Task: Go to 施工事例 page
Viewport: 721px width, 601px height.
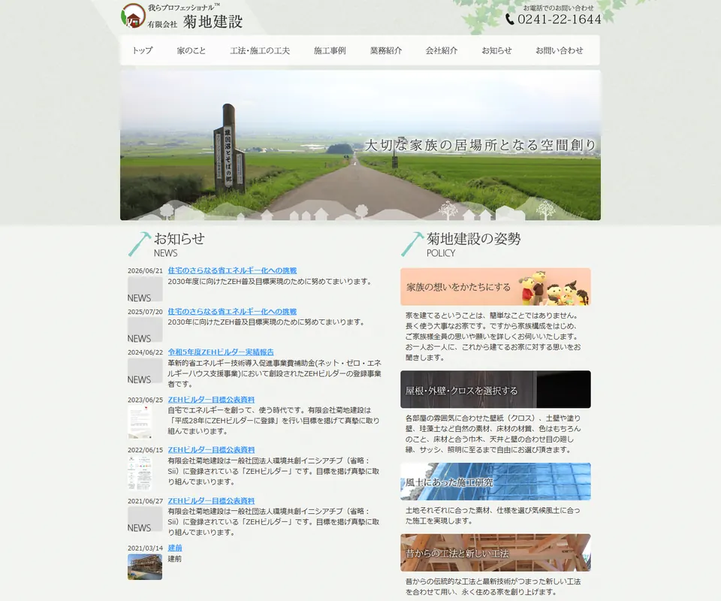Action: [330, 50]
